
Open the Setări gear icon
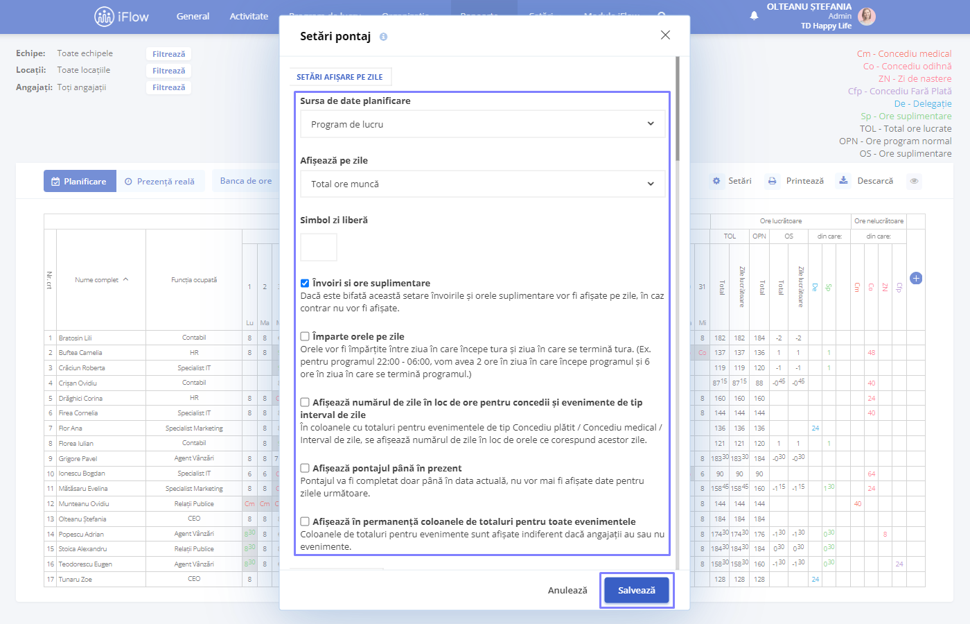click(716, 181)
